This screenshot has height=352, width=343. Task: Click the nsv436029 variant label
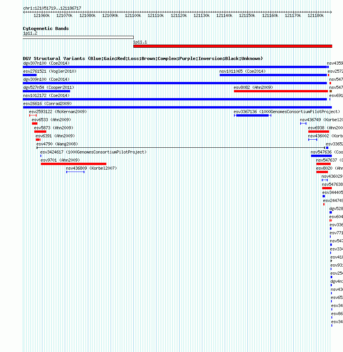(x=332, y=177)
